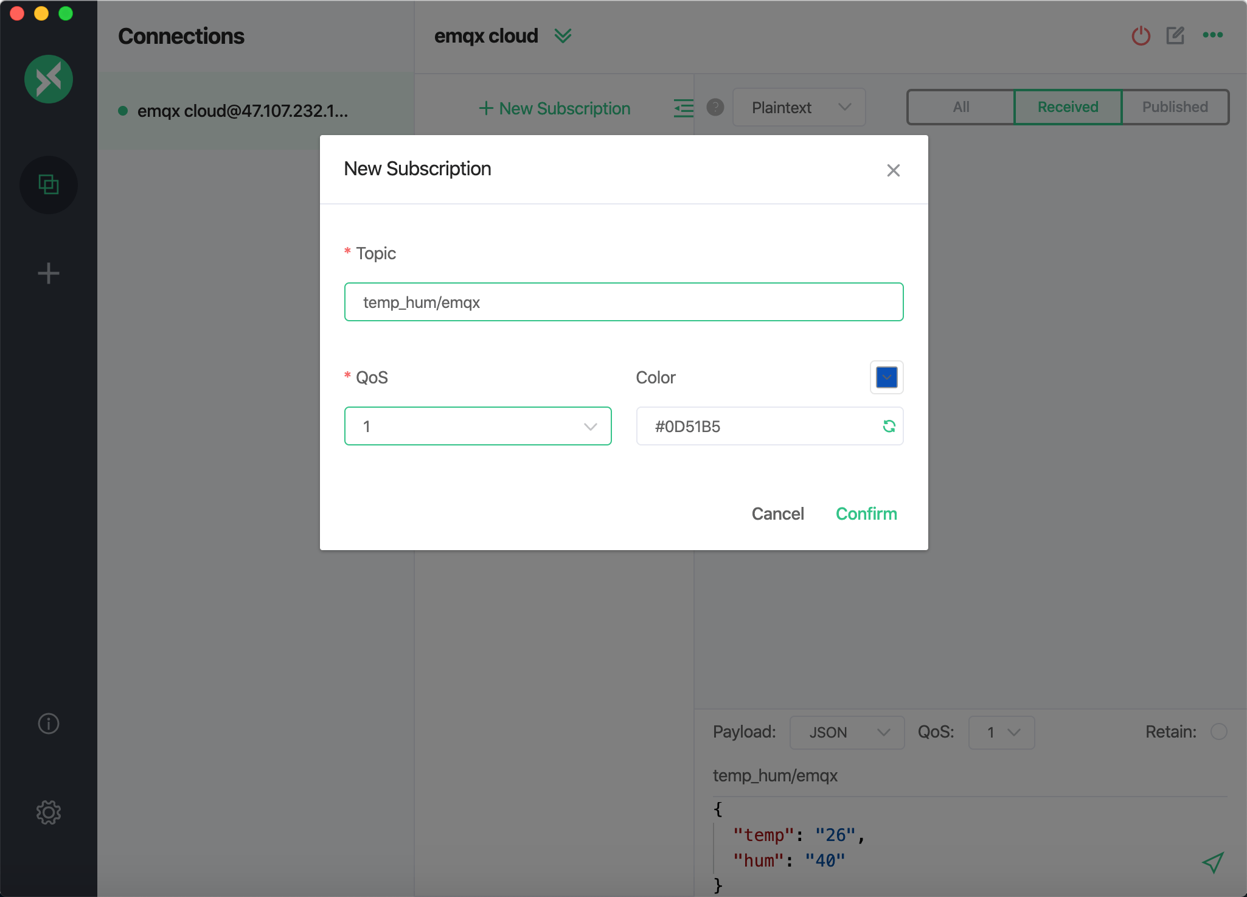Open the Settings gear icon
1247x897 pixels.
coord(49,812)
